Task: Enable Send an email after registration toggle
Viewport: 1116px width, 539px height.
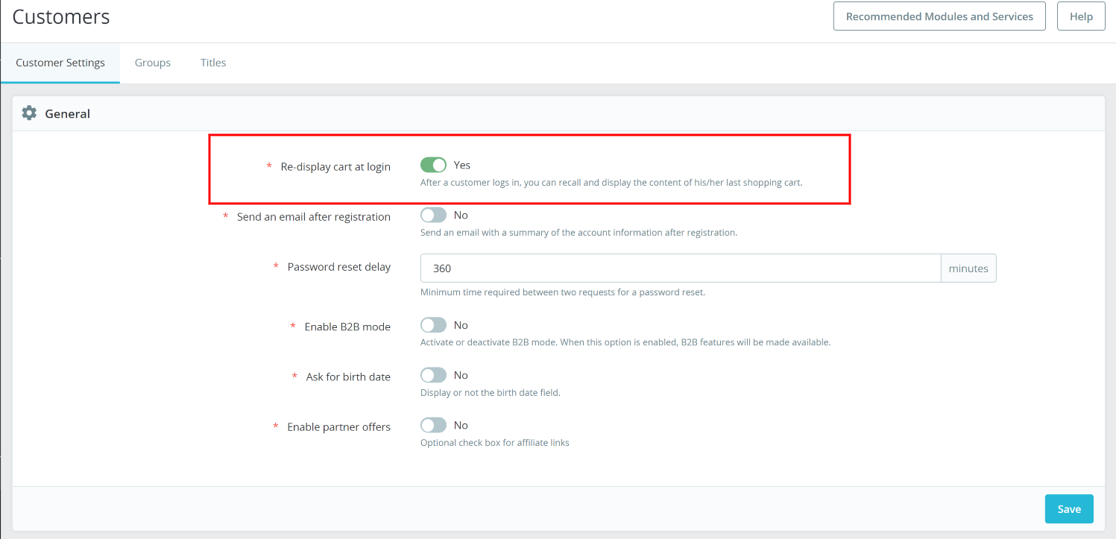Action: (433, 215)
